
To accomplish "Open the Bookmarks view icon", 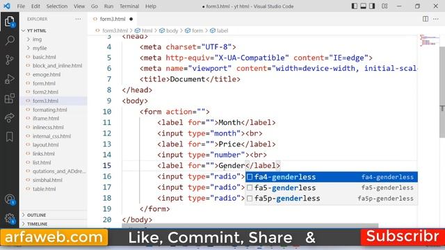I will coord(10,137).
